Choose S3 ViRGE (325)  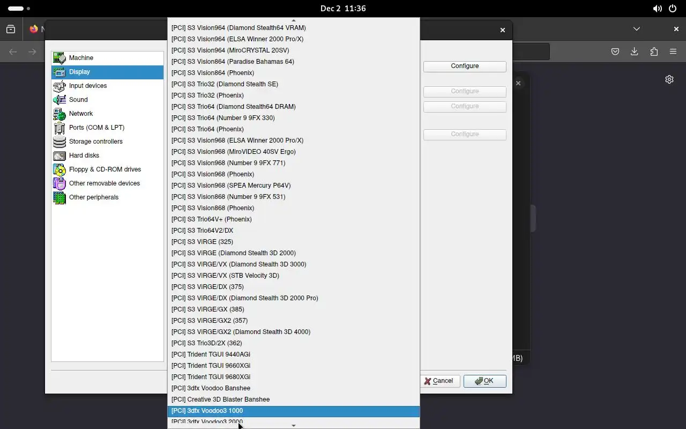(x=293, y=242)
